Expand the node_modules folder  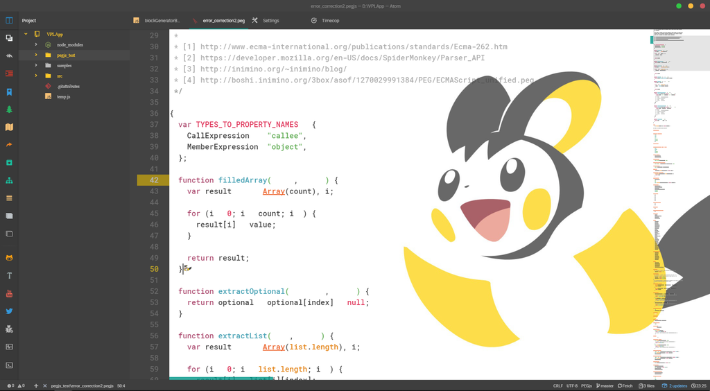[36, 45]
